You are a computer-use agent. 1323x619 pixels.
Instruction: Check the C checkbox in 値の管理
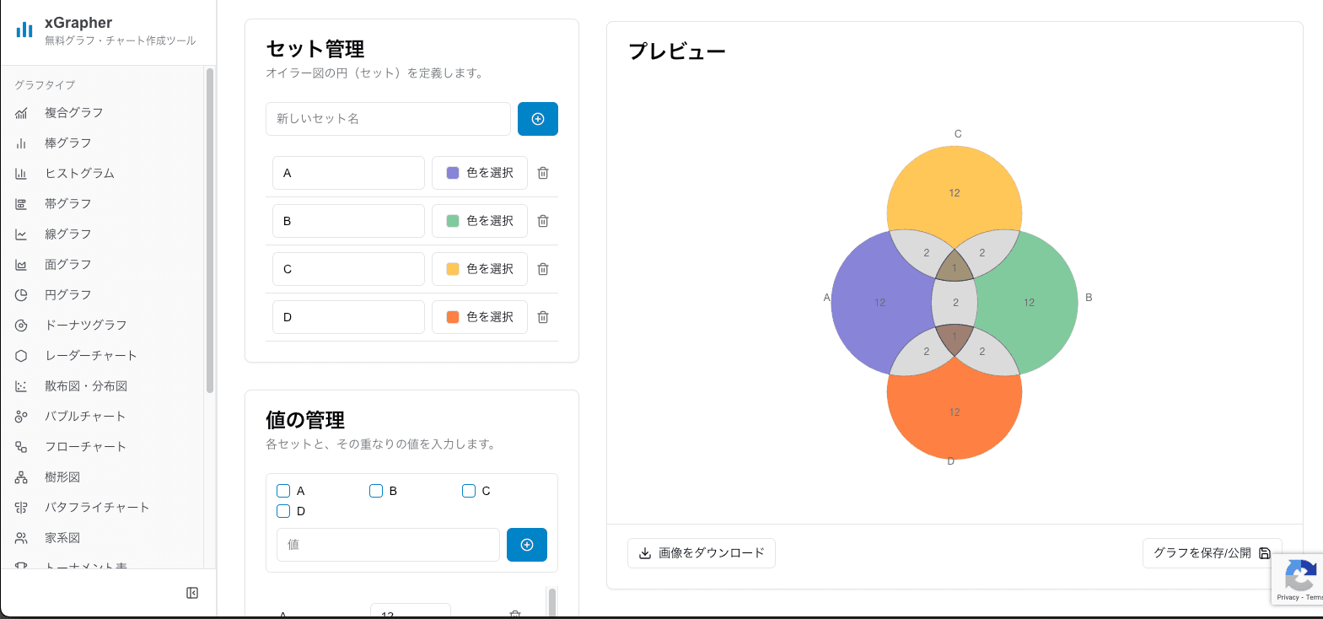click(469, 491)
